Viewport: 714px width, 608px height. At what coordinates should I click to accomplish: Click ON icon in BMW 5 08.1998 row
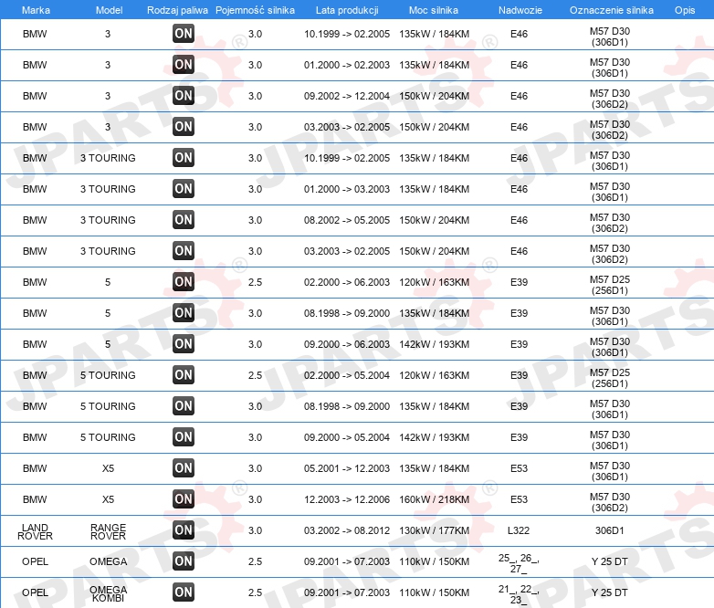(184, 312)
